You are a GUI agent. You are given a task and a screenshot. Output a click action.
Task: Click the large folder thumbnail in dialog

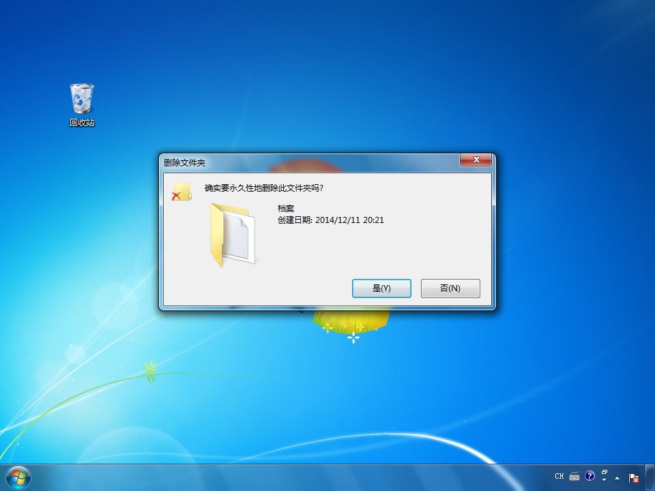[233, 235]
